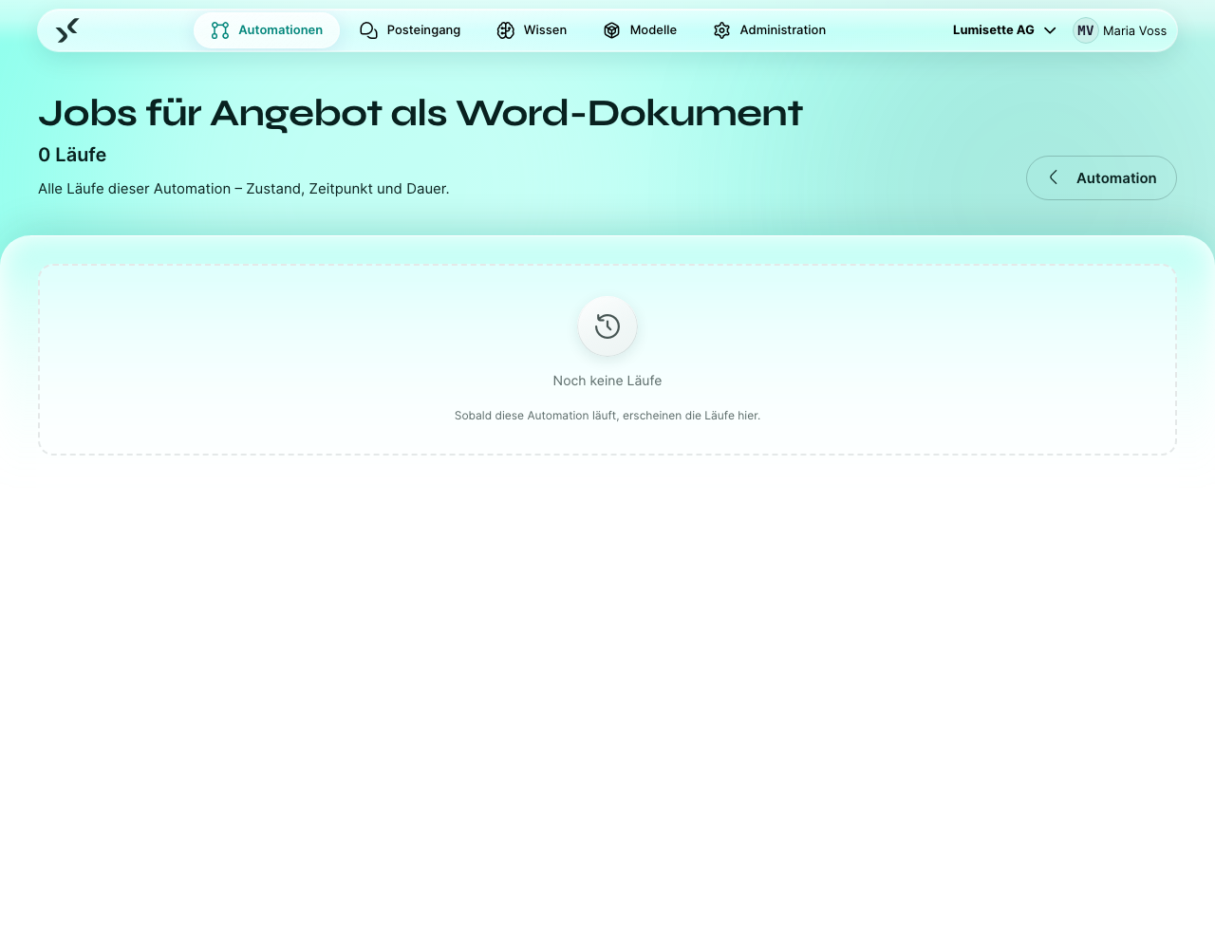Select the 'Noch keine Läufe' text

point(607,381)
